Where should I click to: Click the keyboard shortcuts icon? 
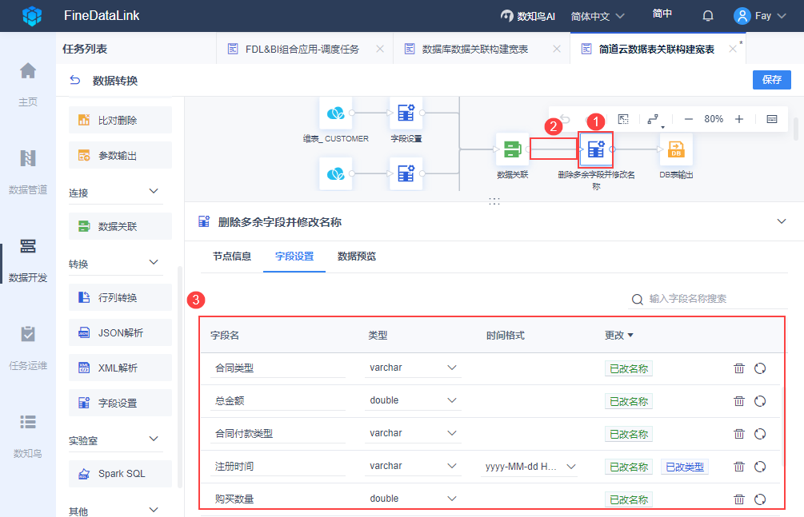point(772,119)
